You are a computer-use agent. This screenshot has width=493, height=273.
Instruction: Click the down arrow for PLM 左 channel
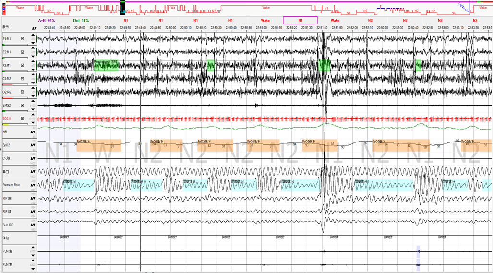pyautogui.click(x=33, y=255)
